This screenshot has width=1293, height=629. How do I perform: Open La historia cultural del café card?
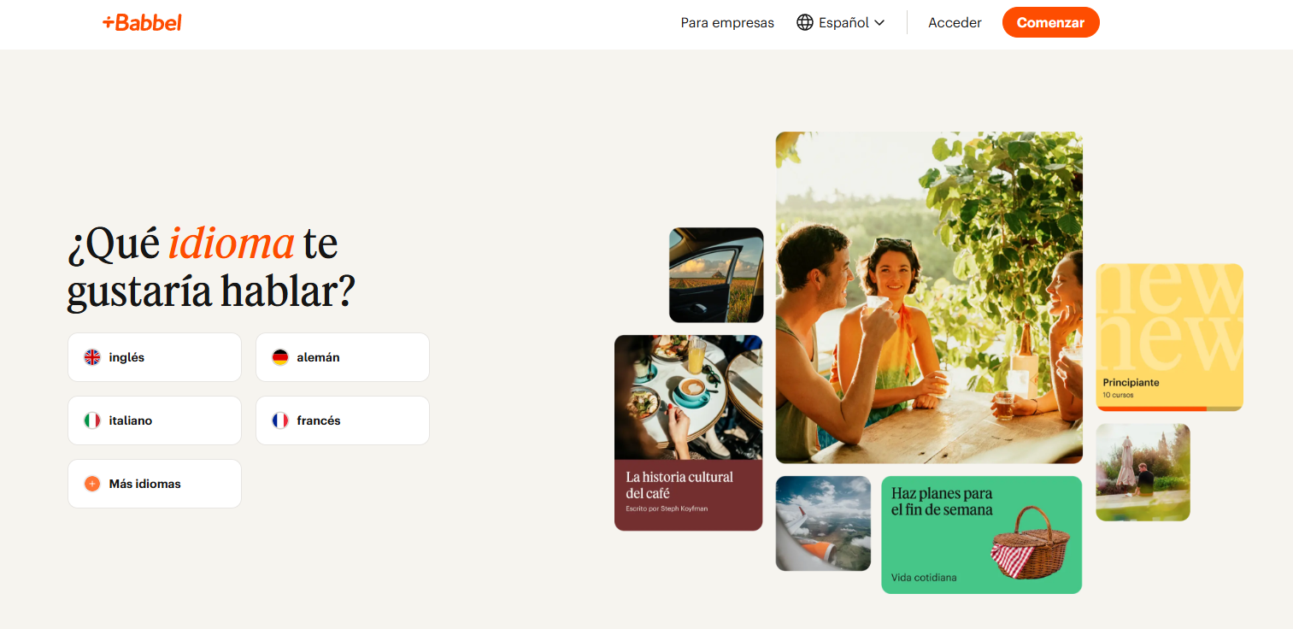point(688,433)
